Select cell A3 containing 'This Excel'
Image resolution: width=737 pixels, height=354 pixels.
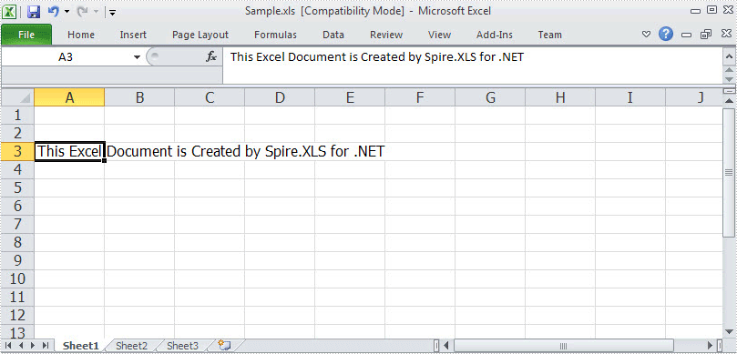point(69,152)
